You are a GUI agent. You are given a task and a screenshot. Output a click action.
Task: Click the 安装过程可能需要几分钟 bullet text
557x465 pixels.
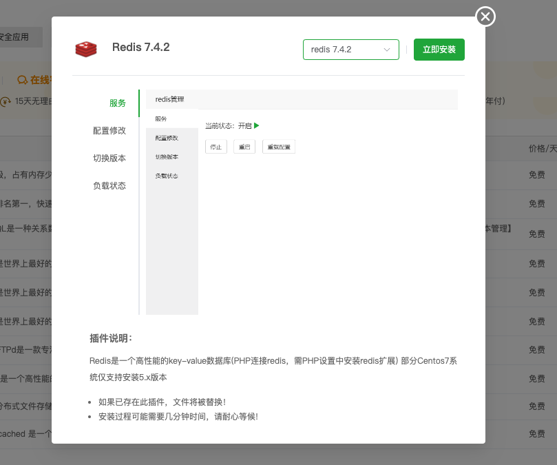coord(178,417)
